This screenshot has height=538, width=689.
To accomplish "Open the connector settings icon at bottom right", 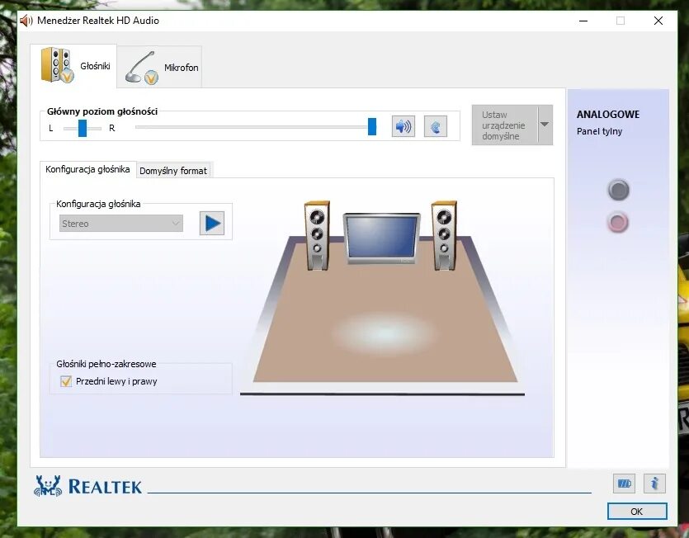I will click(x=624, y=484).
